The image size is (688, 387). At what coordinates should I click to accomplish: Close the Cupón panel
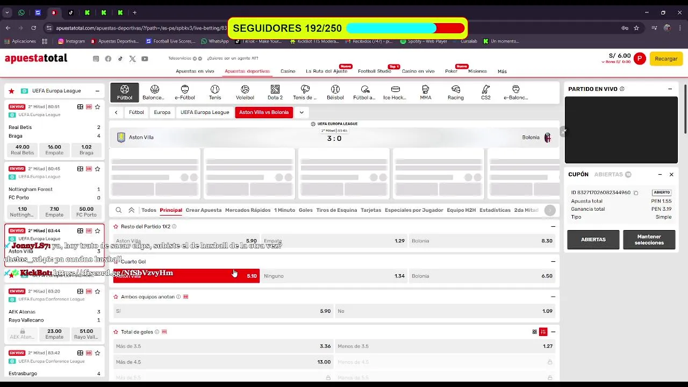(x=671, y=175)
